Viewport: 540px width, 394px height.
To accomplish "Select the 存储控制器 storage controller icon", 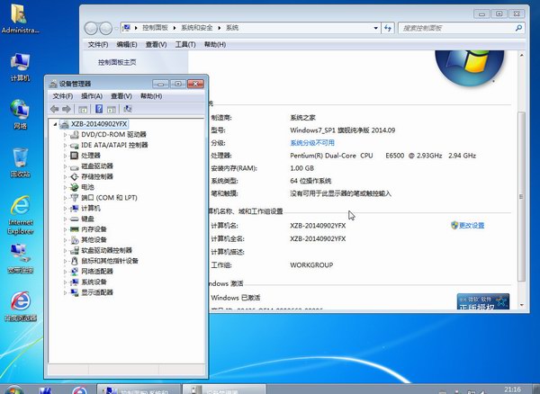I will click(x=75, y=177).
